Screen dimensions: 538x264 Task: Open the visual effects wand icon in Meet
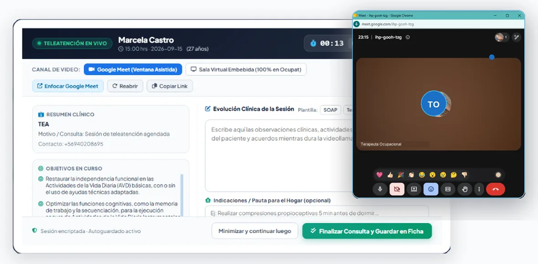tap(517, 37)
